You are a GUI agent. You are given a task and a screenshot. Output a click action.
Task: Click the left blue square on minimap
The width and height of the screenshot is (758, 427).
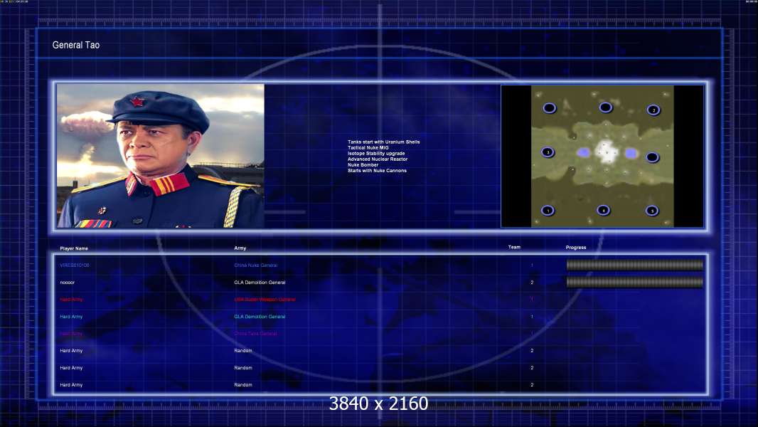click(x=584, y=153)
